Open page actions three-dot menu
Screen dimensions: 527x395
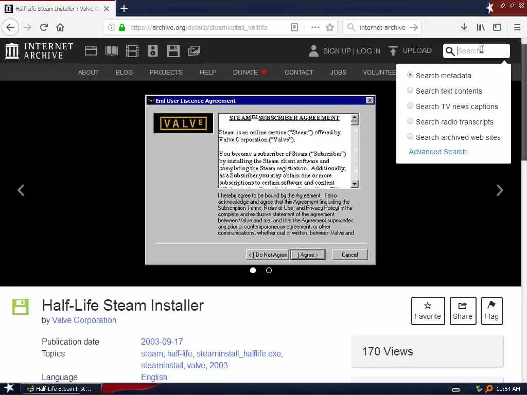pyautogui.click(x=315, y=27)
